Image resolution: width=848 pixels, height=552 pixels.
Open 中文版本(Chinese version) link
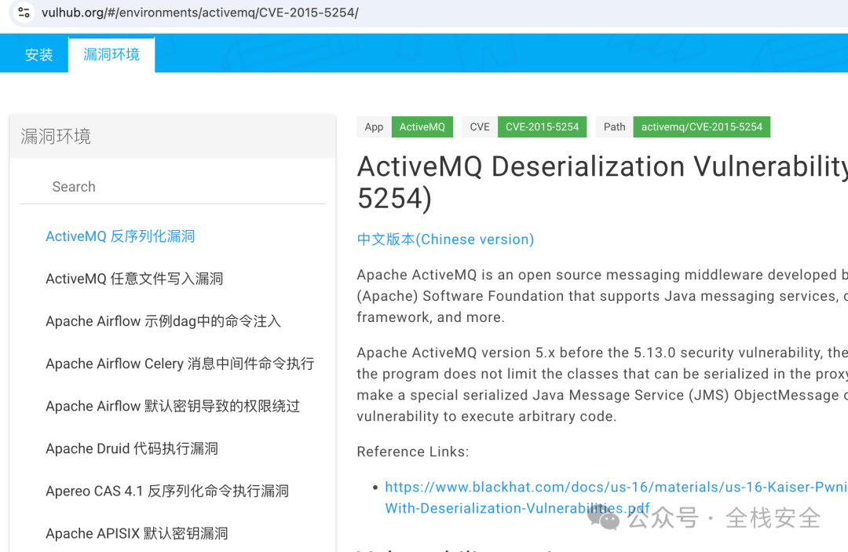point(446,239)
